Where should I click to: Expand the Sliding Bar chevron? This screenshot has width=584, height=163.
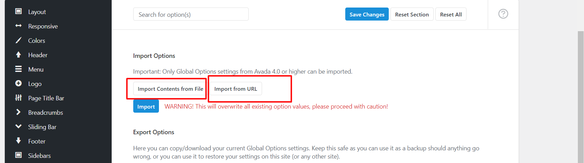[x=18, y=126]
